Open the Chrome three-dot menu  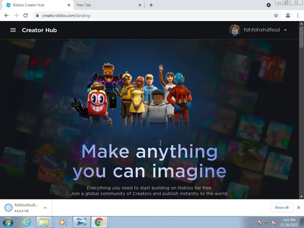[297, 15]
